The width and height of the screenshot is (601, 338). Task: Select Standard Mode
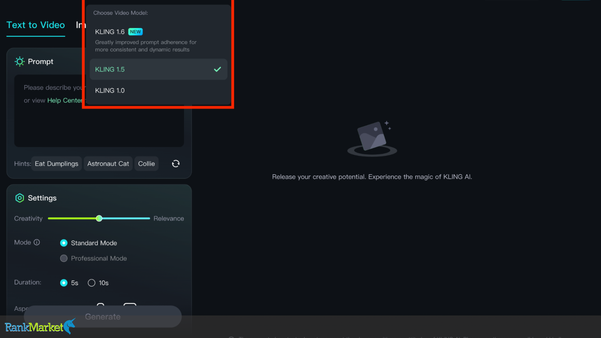89,243
